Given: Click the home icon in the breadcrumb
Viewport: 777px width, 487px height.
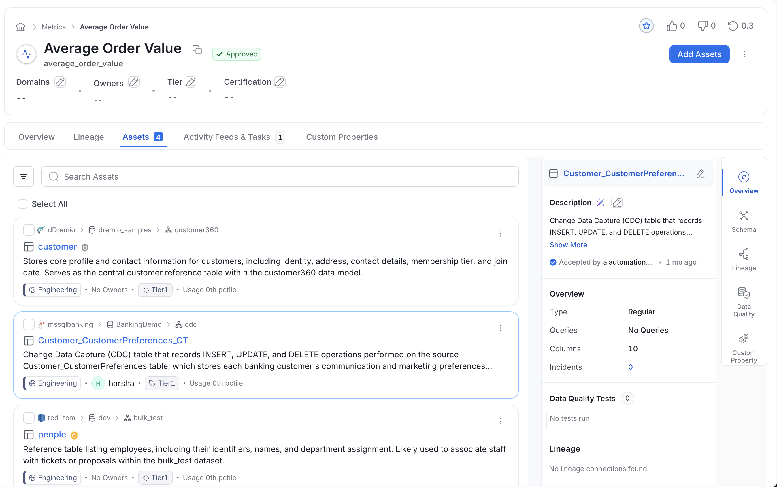Looking at the screenshot, I should 21,27.
